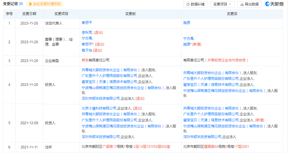288x153 pixels.
Task: Open 秦丽平* link in row 2
Action: pos(87,44)
